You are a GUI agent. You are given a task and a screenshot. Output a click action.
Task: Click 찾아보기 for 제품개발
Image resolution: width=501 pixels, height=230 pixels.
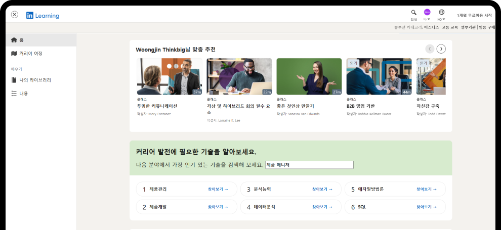218,207
